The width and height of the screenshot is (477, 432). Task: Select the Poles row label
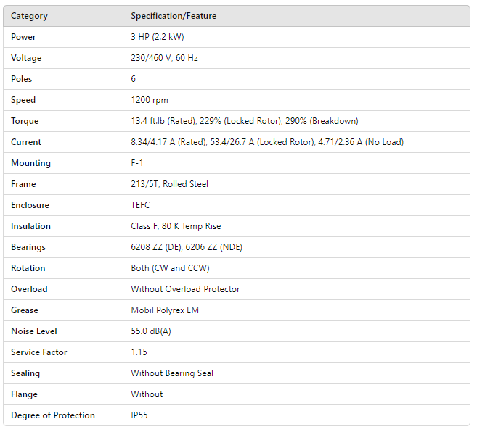pos(22,79)
